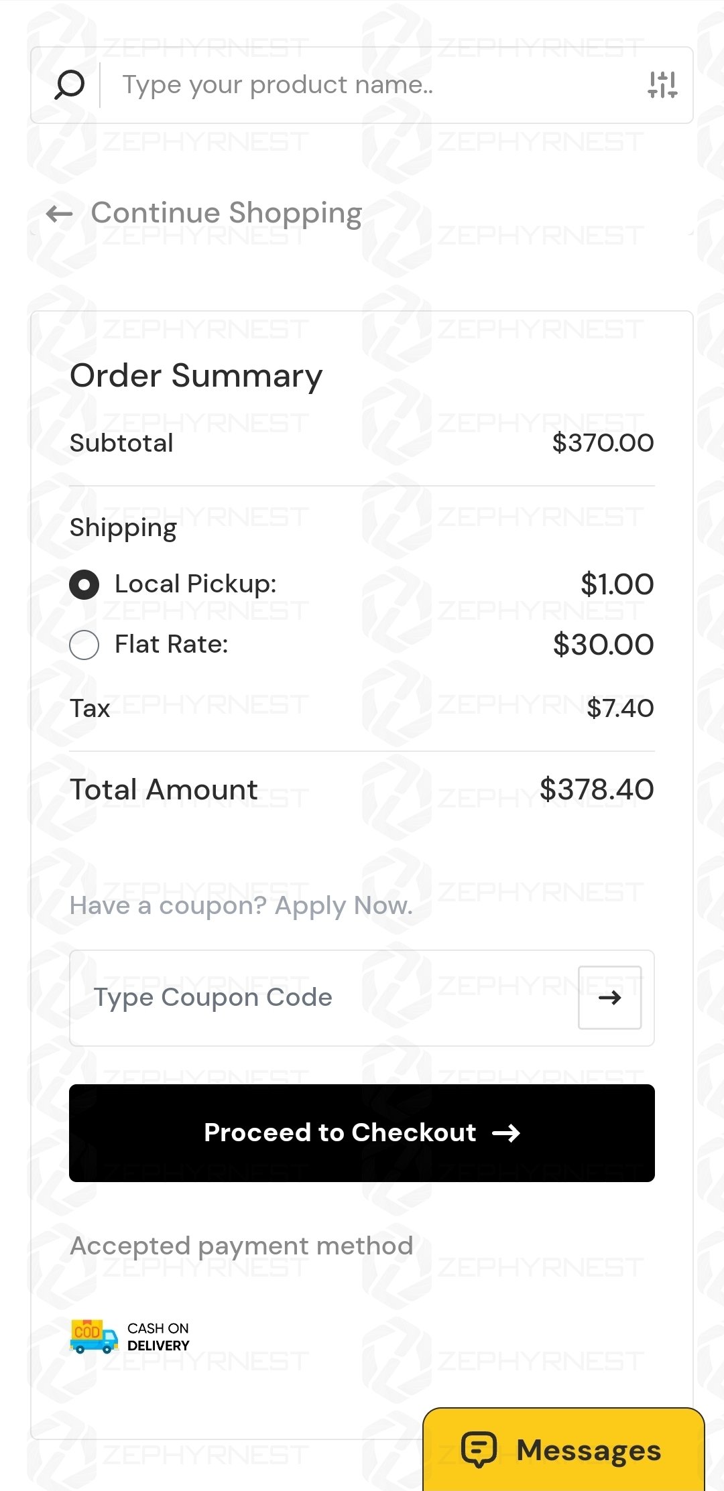Click the "Have a coupon? Apply Now." text

coord(241,905)
